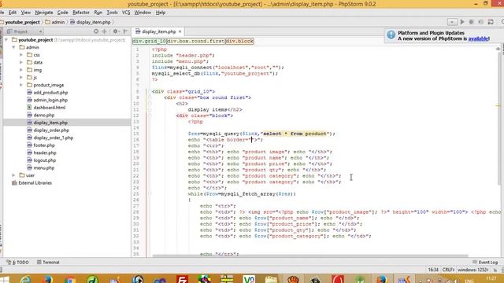The width and height of the screenshot is (504, 283).
Task: Open the Navigate menu
Action: click(x=44, y=13)
